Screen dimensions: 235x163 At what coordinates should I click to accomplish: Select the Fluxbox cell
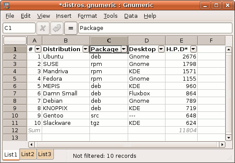click(146, 94)
